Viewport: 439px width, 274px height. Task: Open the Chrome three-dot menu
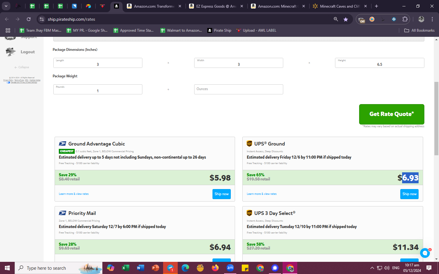[x=432, y=19]
